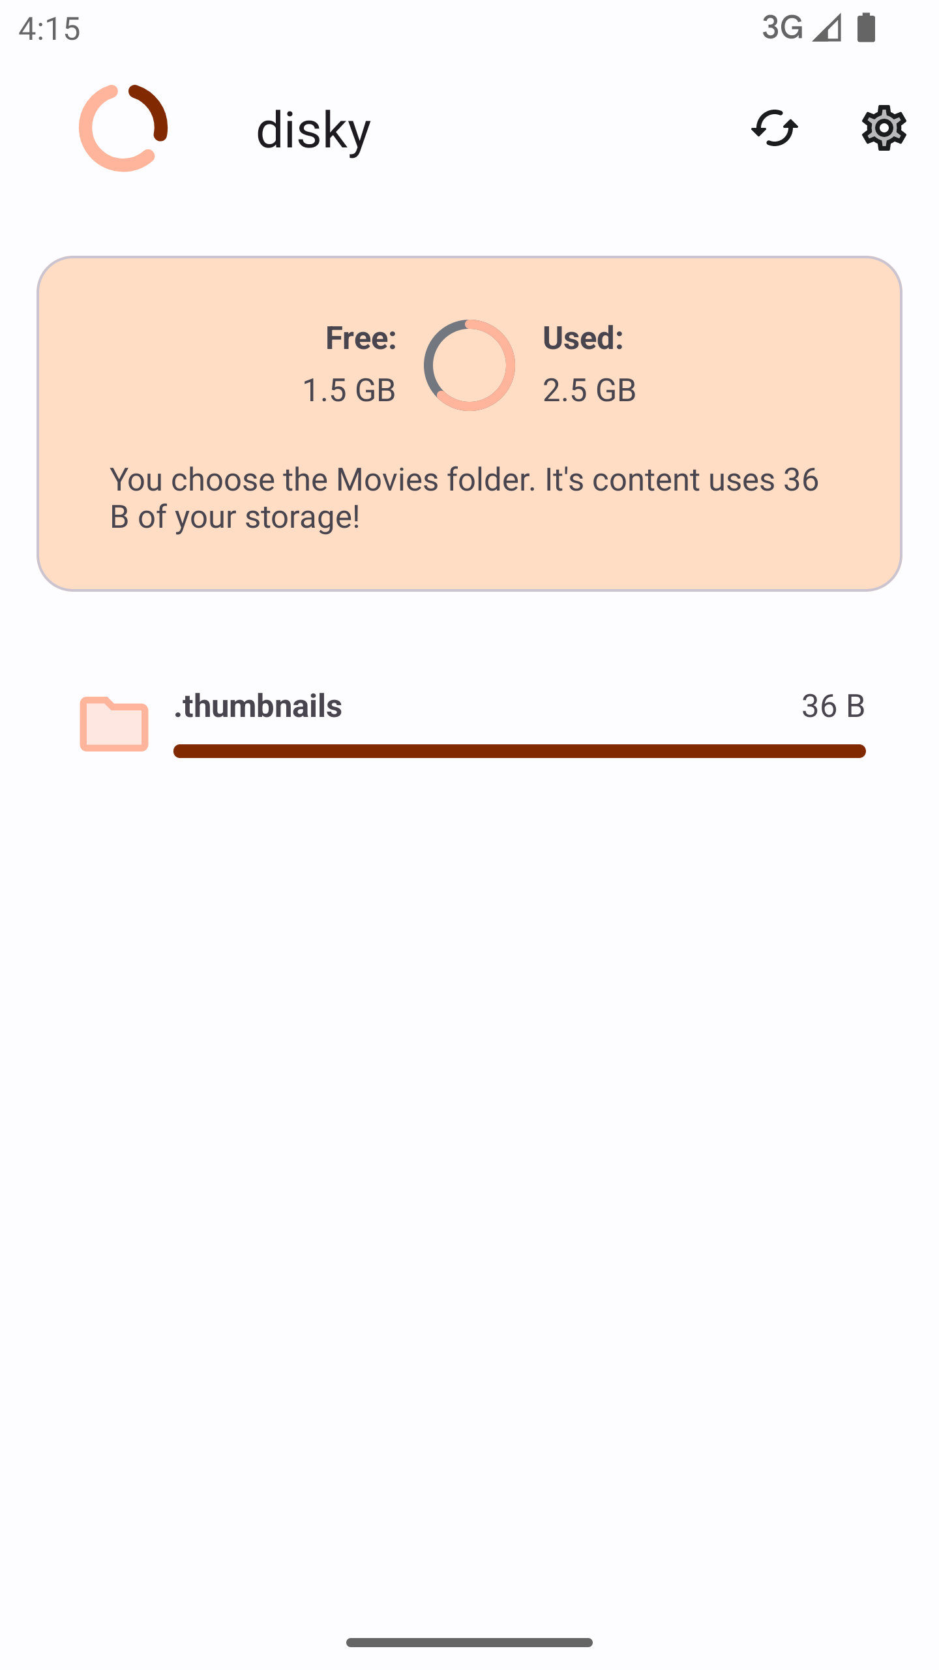Viewport: 939px width, 1670px height.
Task: Tap the blank area below the folder list
Action: (x=469, y=1174)
